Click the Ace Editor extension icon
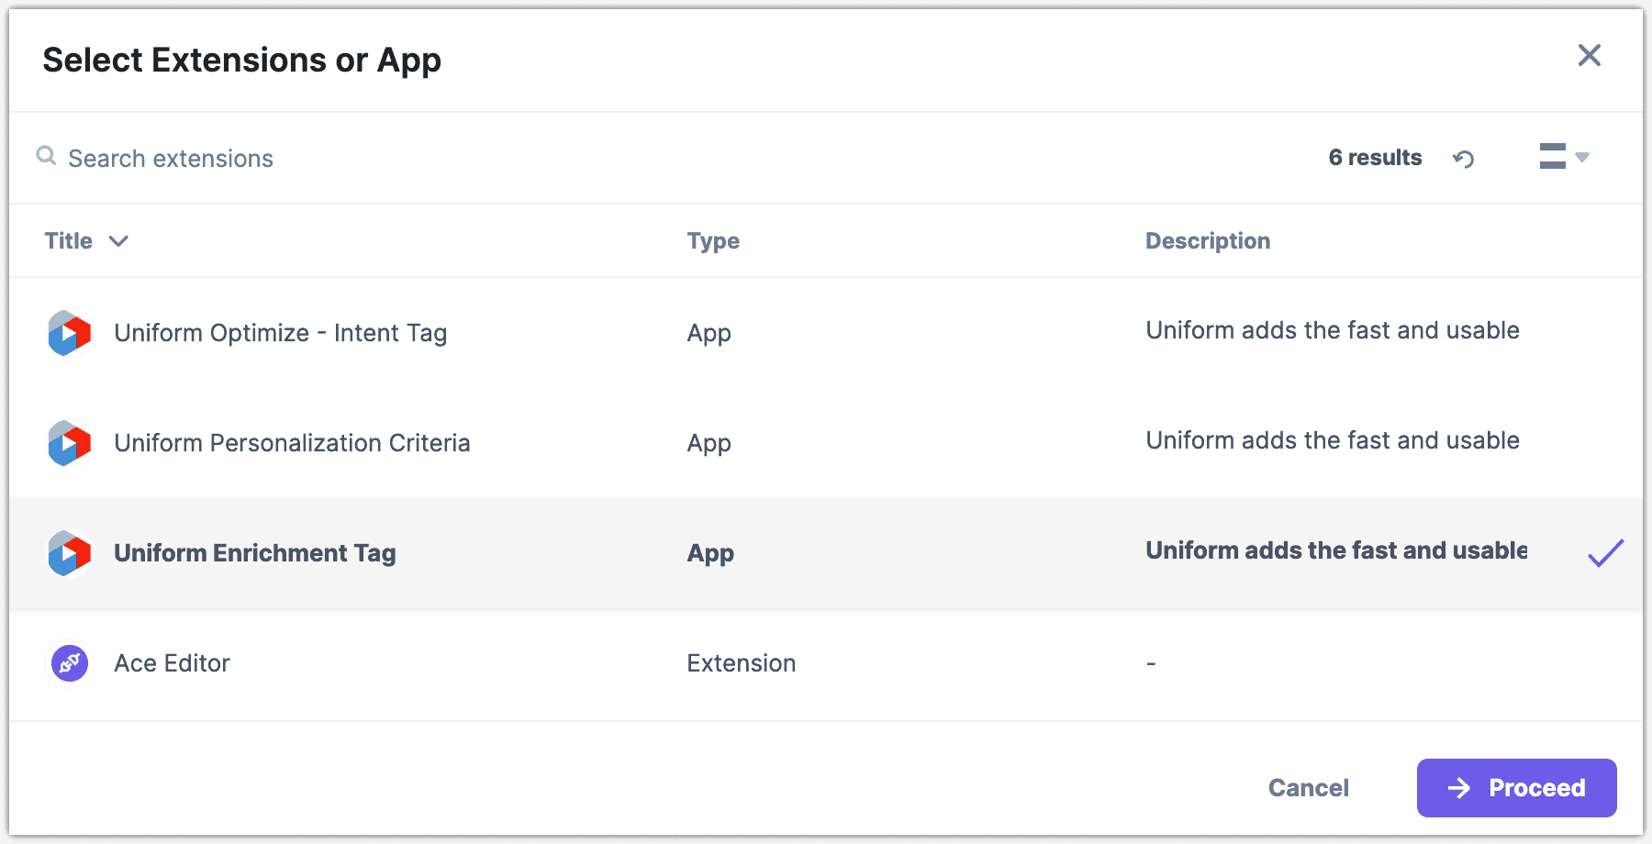This screenshot has height=844, width=1652. 69,663
